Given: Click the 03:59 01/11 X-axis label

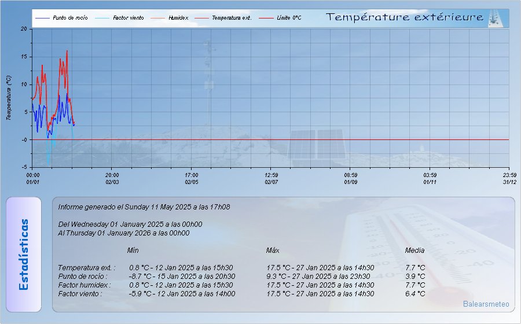Looking at the screenshot, I should click(x=430, y=178).
